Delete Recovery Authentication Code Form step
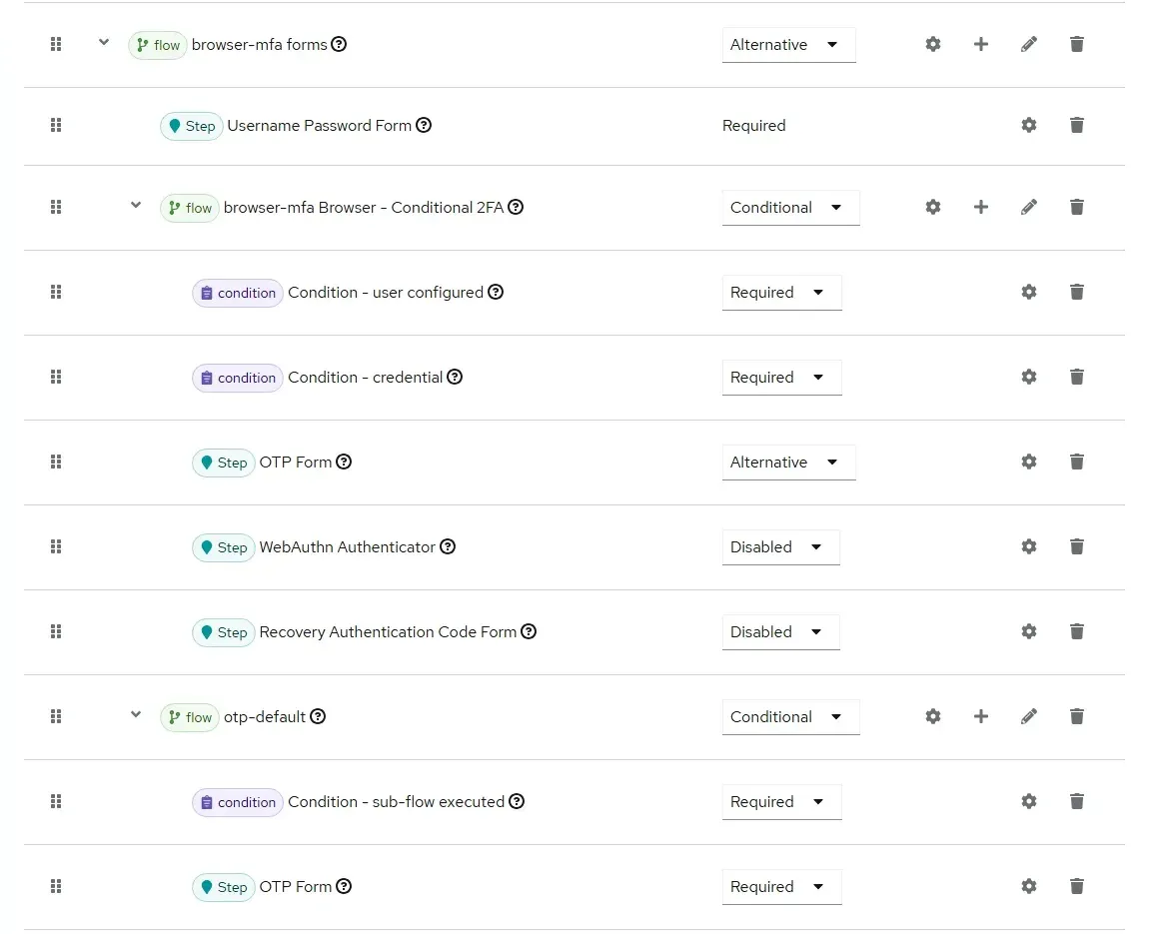 [x=1077, y=631]
